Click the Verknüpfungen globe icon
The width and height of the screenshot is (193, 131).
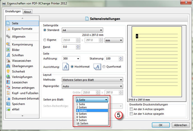[8, 77]
